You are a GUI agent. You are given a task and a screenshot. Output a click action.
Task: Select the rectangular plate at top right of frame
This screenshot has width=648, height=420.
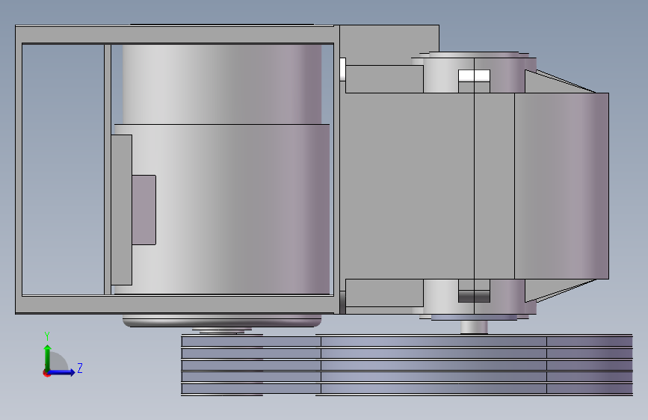[389, 45]
